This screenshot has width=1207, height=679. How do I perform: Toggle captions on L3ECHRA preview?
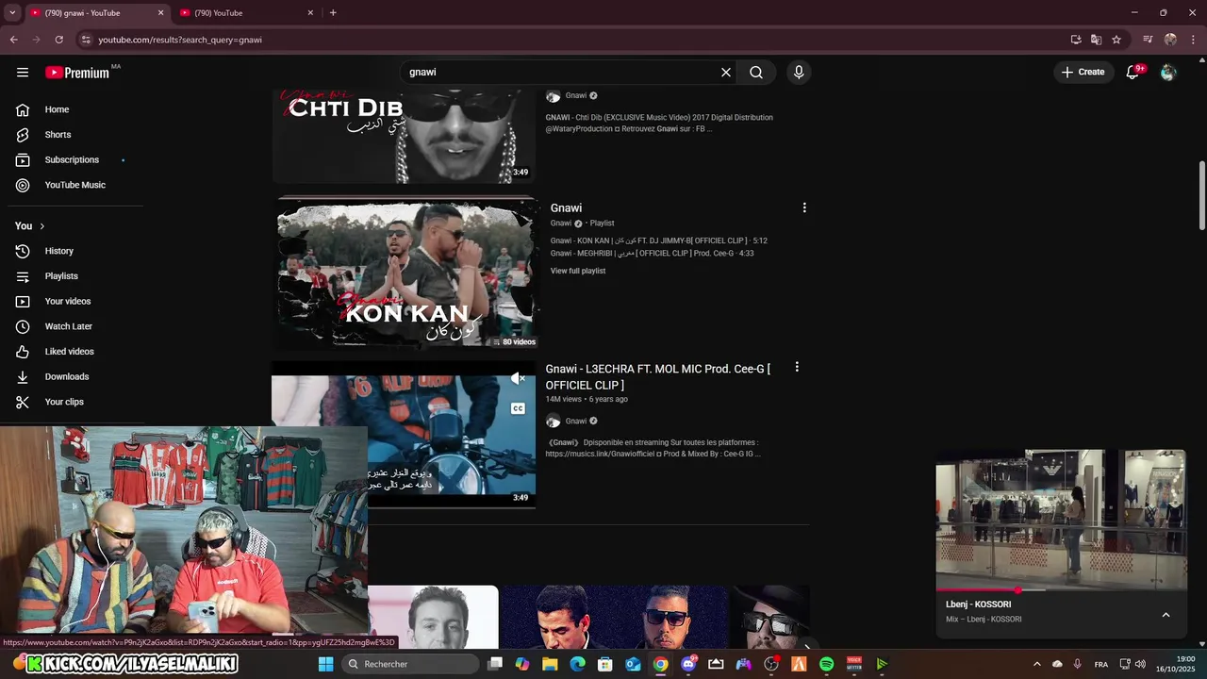[518, 408]
